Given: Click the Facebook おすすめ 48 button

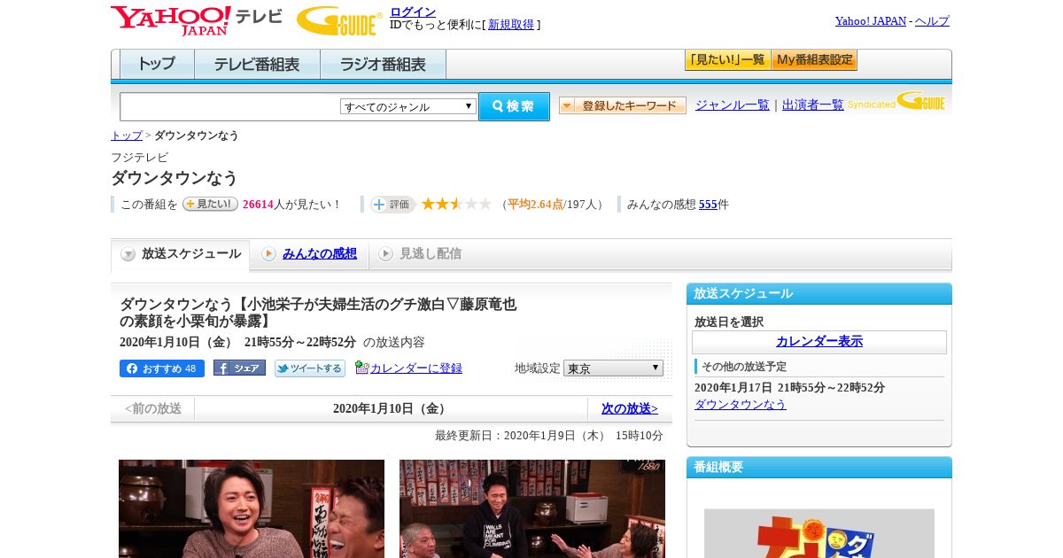Looking at the screenshot, I should pyautogui.click(x=162, y=368).
